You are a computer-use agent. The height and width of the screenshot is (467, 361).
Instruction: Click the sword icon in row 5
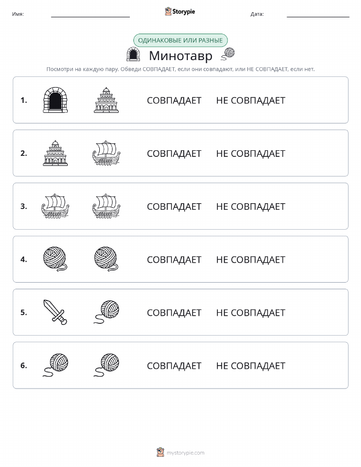click(55, 312)
